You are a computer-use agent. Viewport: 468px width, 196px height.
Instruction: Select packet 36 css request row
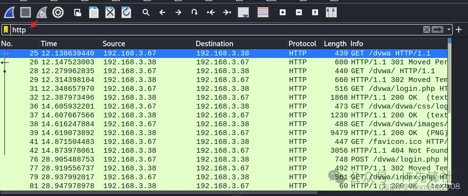[x=224, y=106]
